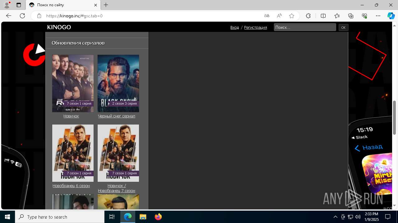Viewport: 398px width, 223px height.
Task: Toggle Split screen icon
Action: coord(323,16)
